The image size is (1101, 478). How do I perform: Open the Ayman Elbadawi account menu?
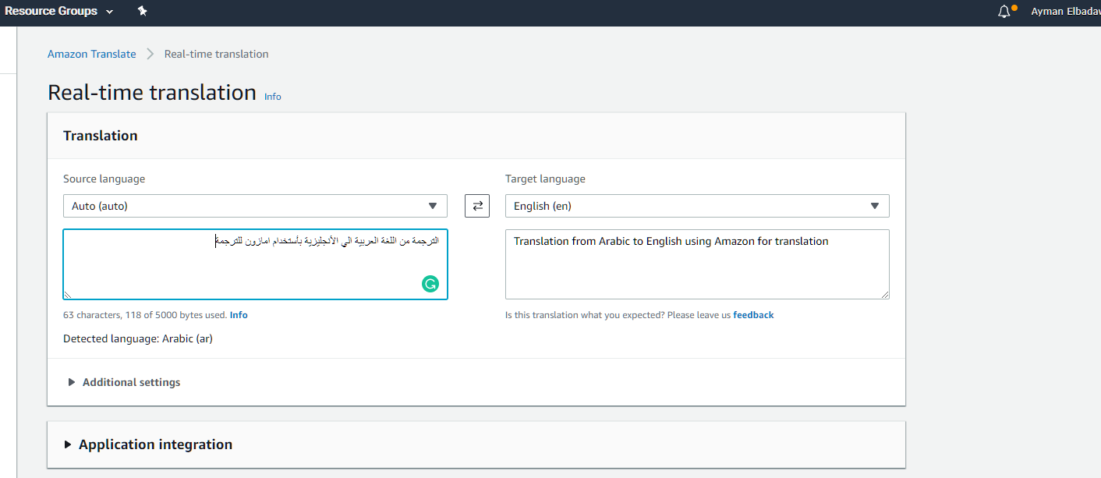coord(1065,11)
